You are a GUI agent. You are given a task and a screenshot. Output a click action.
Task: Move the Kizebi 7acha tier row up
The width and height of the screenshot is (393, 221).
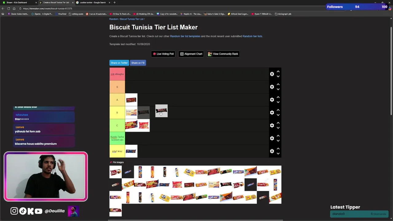(x=278, y=136)
